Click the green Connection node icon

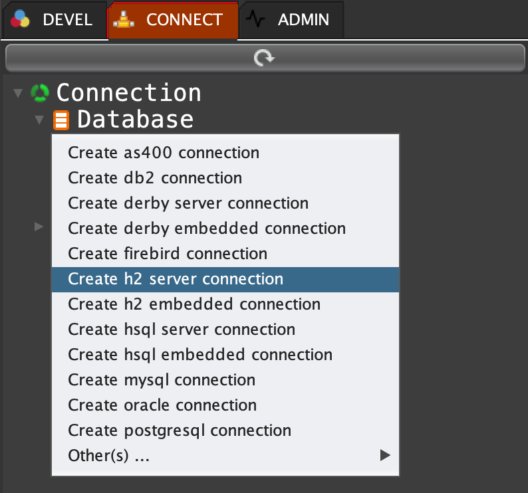(40, 92)
